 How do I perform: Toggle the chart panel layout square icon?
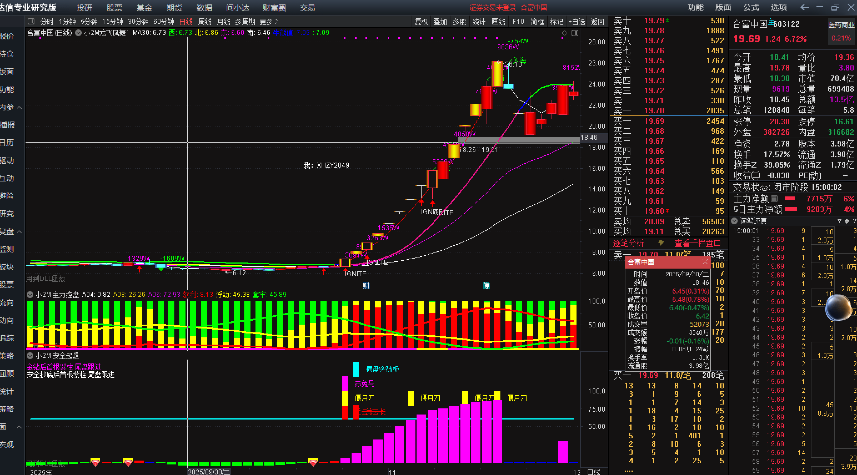[x=575, y=33]
